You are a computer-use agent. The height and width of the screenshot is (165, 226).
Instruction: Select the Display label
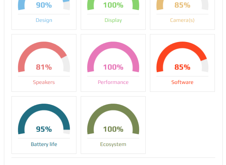point(113,20)
